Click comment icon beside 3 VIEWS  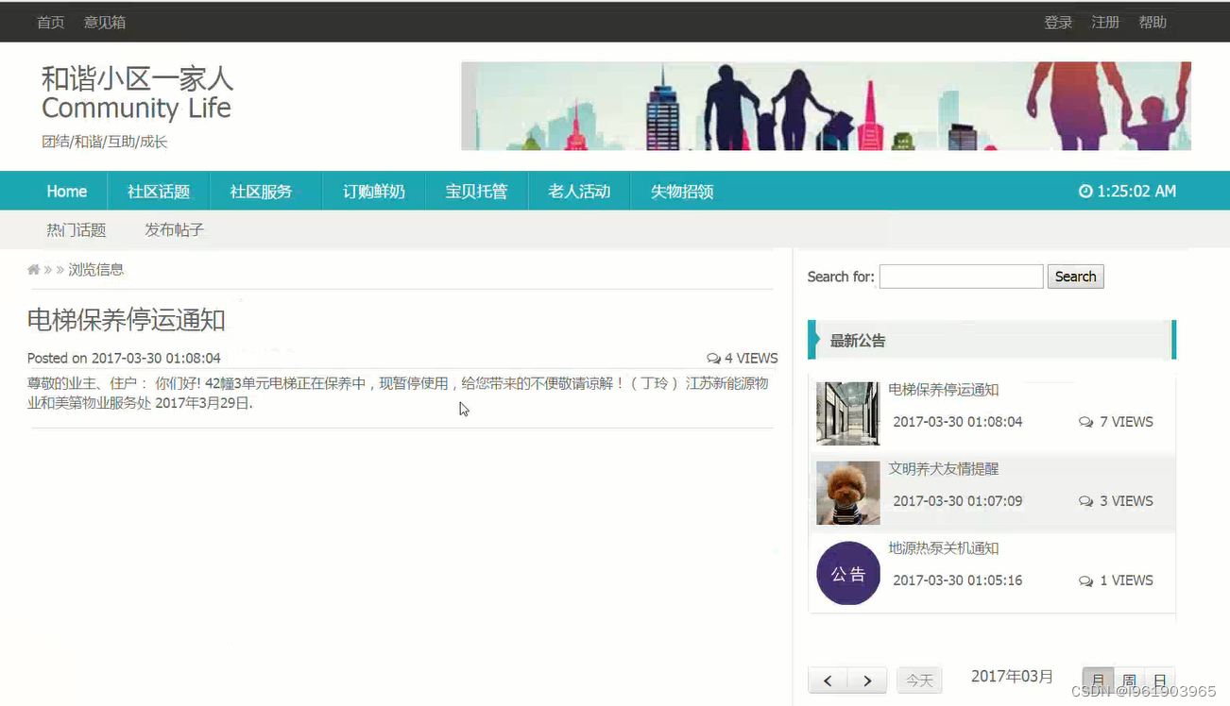pyautogui.click(x=1085, y=501)
